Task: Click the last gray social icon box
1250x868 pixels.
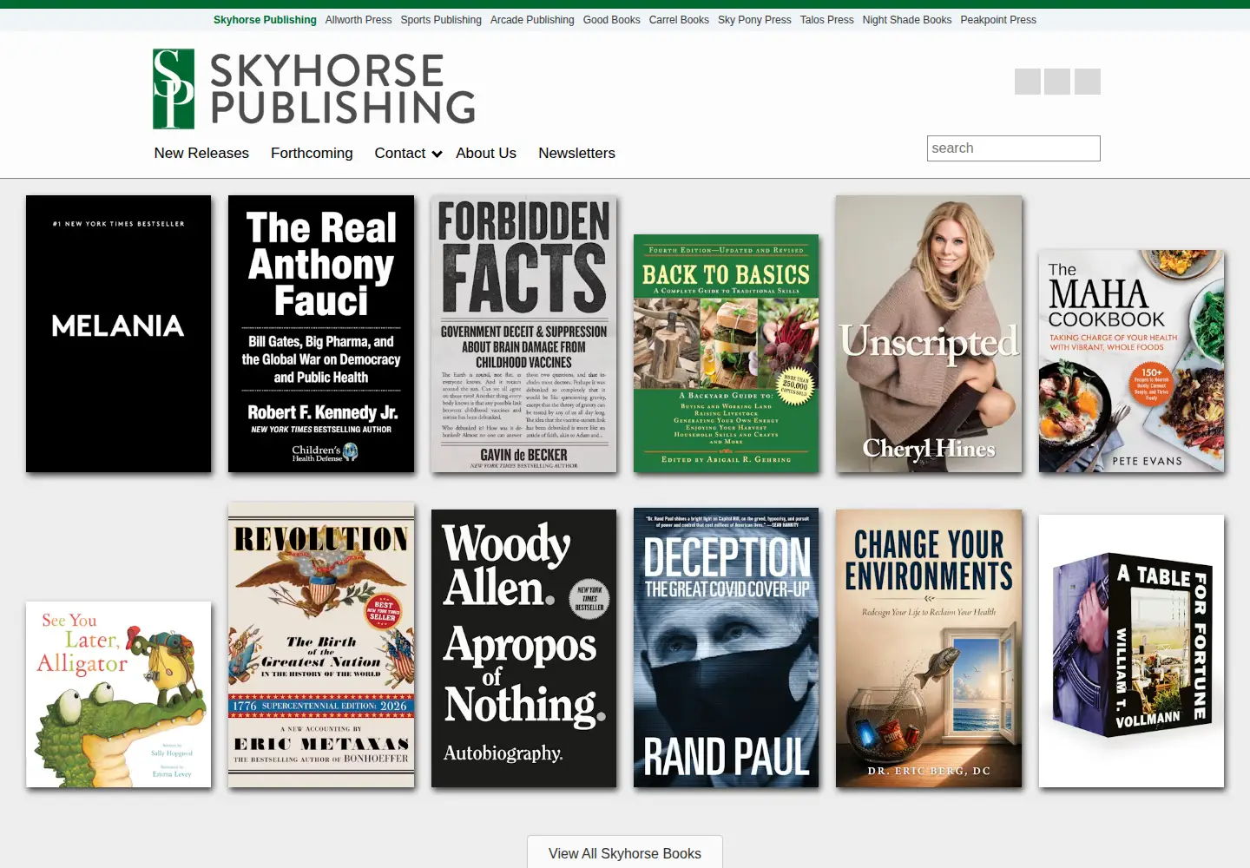Action: coord(1088,82)
